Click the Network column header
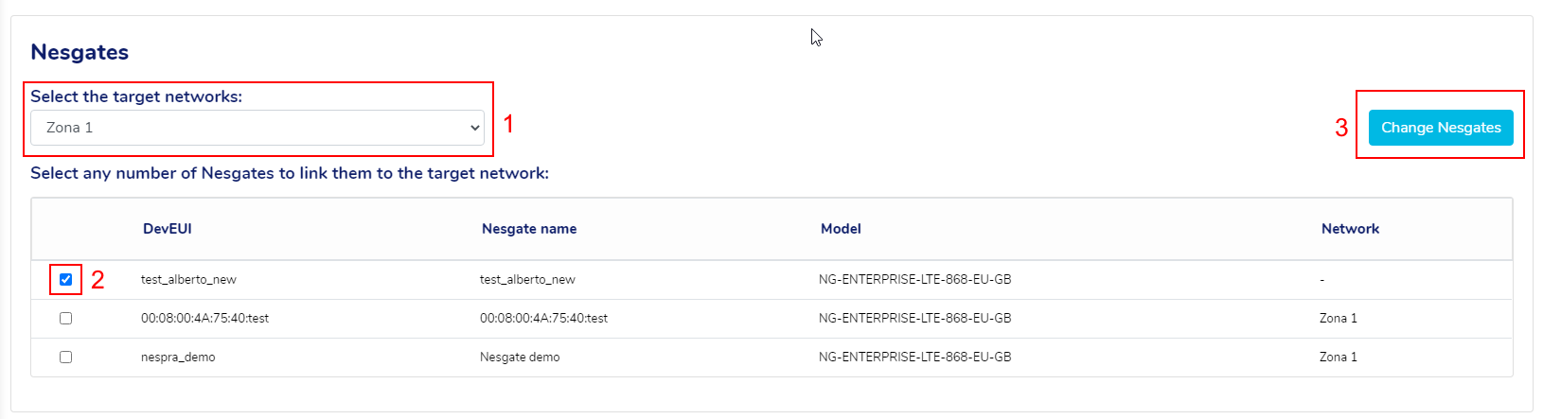This screenshot has height=419, width=1543. click(x=1350, y=229)
